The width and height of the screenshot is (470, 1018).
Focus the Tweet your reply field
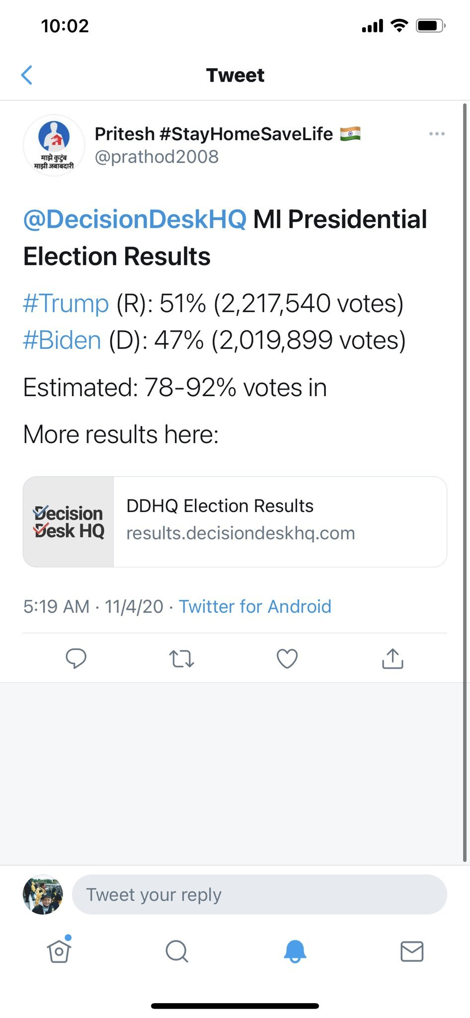(259, 895)
